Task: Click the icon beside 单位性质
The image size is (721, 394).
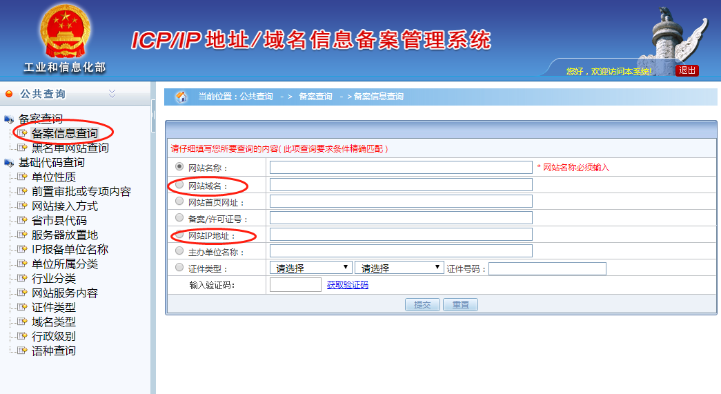Action: 22,177
